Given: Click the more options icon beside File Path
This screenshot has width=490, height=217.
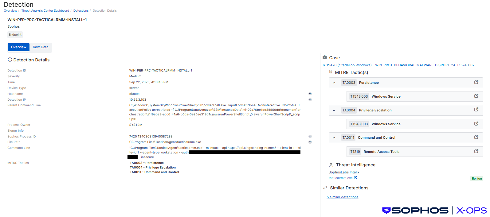Looking at the screenshot, I should tap(310, 142).
